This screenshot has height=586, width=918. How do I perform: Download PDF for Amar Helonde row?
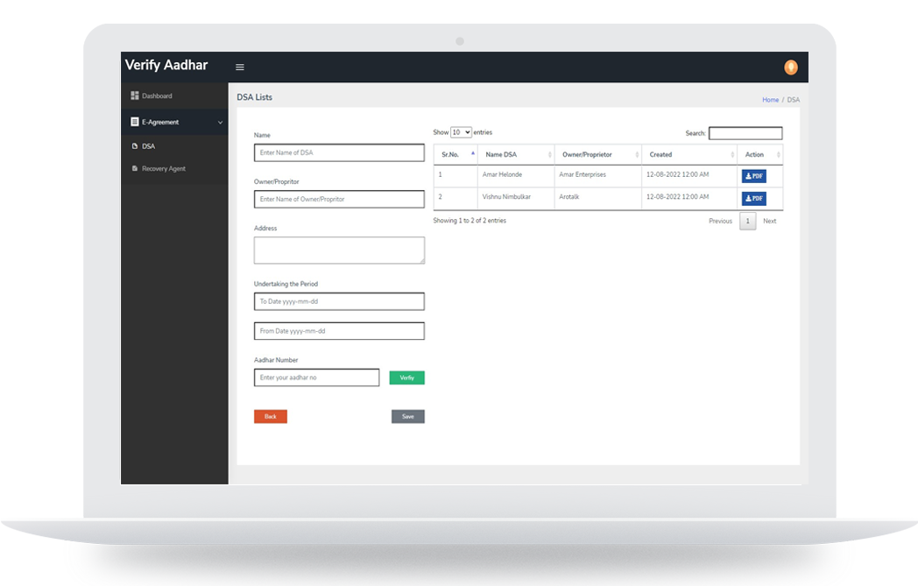753,176
